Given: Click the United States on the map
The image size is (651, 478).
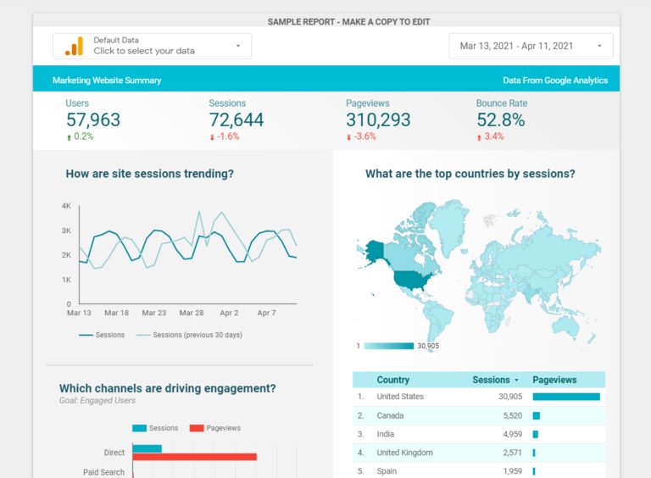Looking at the screenshot, I should point(412,279).
